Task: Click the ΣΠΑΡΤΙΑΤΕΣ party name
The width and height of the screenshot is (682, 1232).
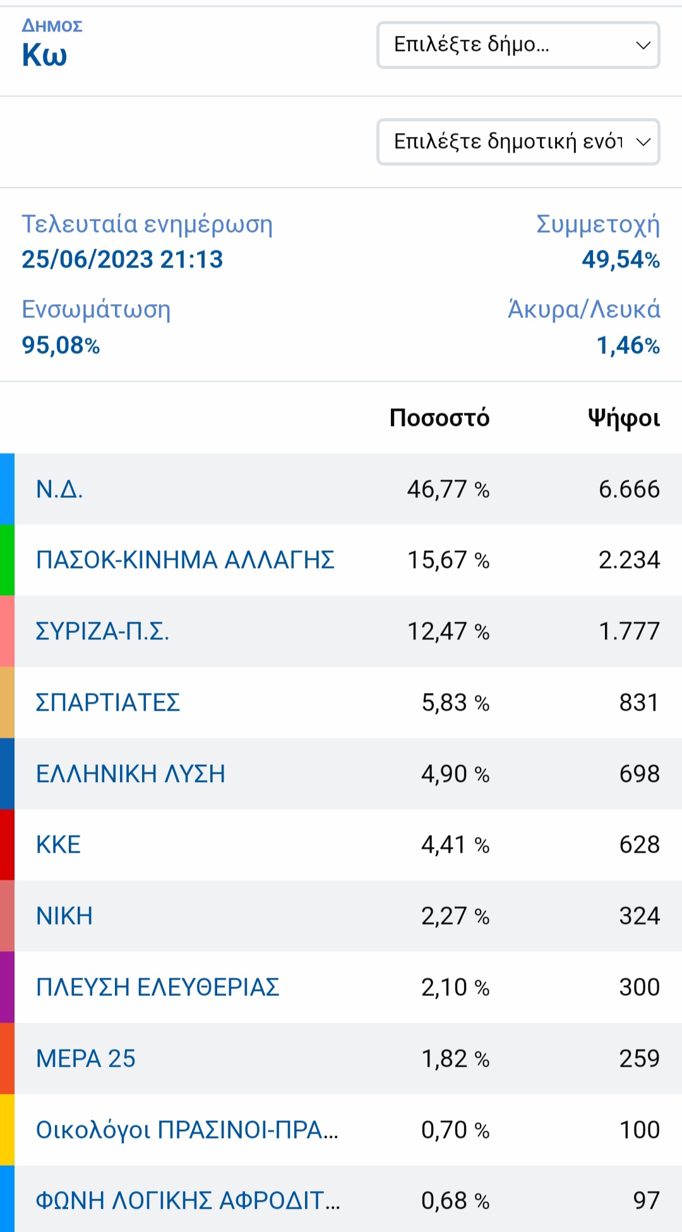Action: click(x=108, y=702)
